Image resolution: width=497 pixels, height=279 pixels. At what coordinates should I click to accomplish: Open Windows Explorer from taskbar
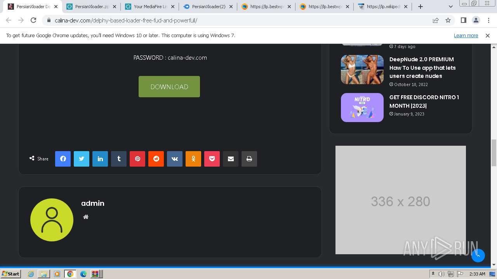coord(43,274)
